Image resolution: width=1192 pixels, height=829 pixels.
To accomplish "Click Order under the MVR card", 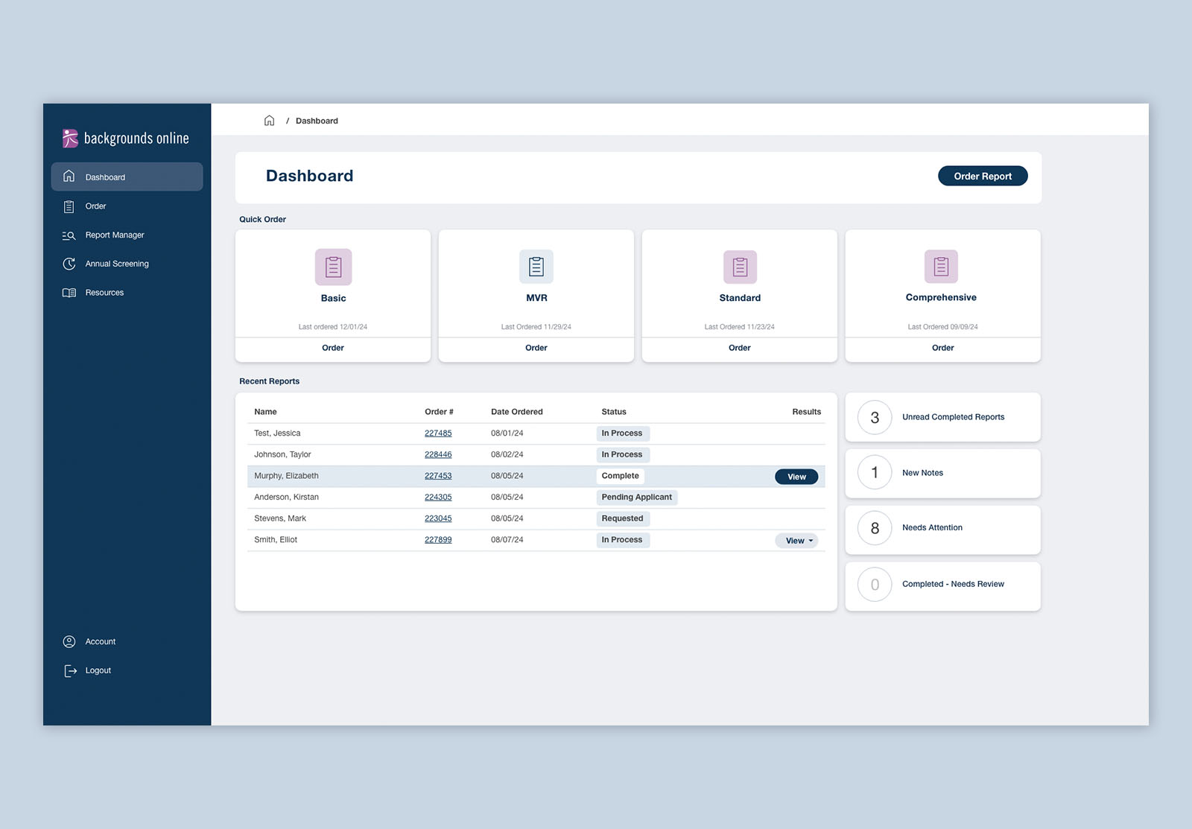I will (536, 348).
